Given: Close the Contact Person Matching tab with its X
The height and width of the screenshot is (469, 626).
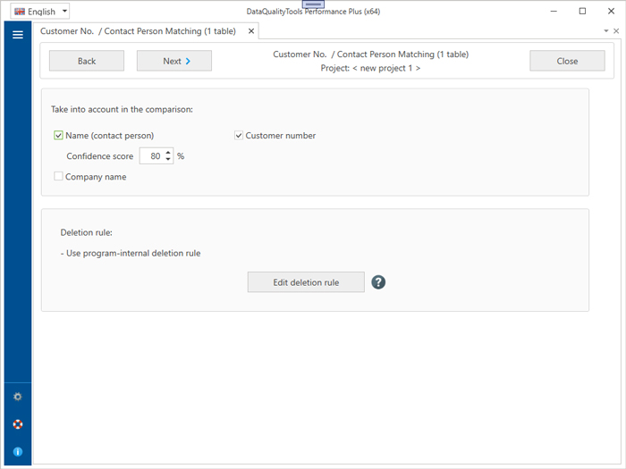Looking at the screenshot, I should point(251,31).
